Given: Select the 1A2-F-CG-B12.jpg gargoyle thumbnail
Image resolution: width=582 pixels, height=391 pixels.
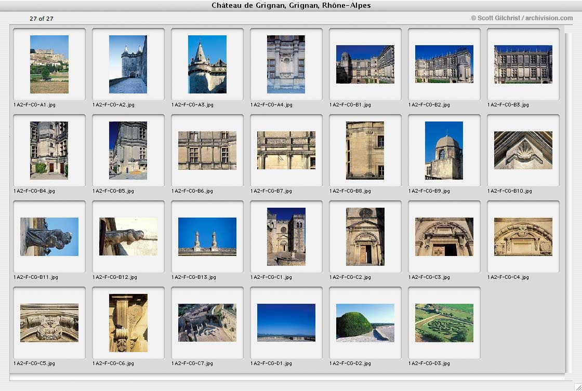Looking at the screenshot, I should 128,237.
